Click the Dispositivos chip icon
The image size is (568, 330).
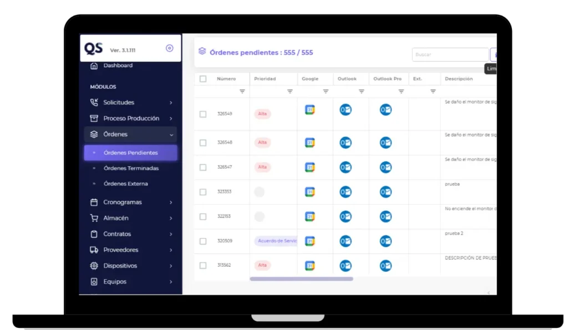tap(94, 266)
